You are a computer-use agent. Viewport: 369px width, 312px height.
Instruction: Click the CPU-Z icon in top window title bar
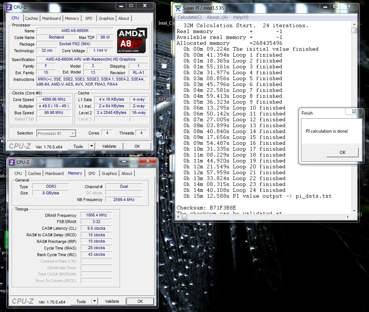9,7
